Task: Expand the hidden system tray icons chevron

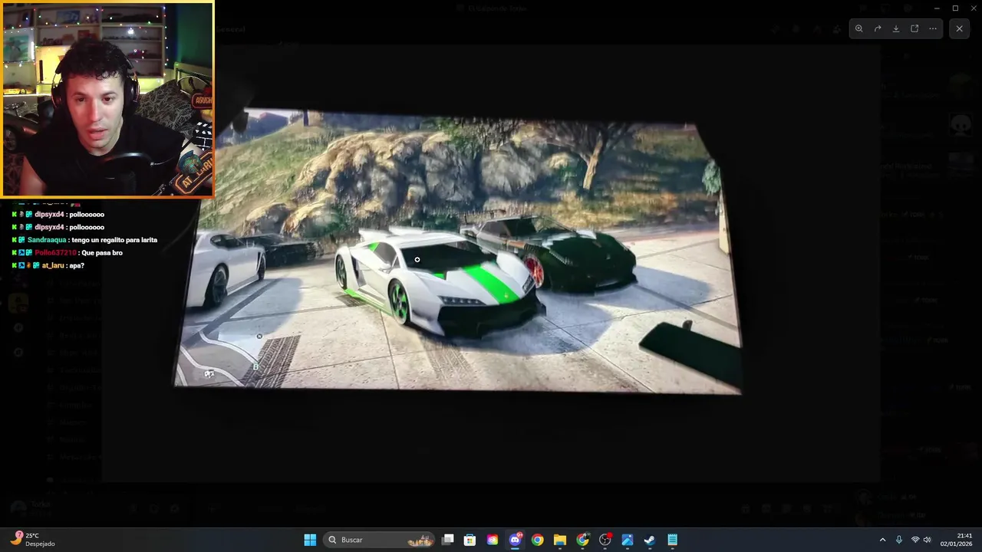Action: [882, 540]
